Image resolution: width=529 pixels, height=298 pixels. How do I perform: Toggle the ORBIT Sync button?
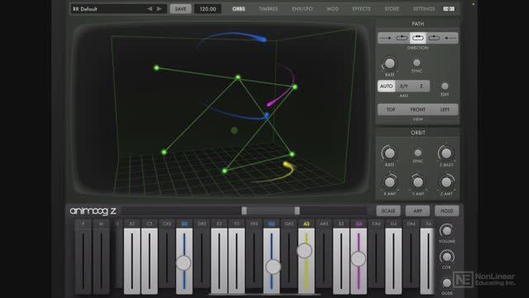click(417, 153)
